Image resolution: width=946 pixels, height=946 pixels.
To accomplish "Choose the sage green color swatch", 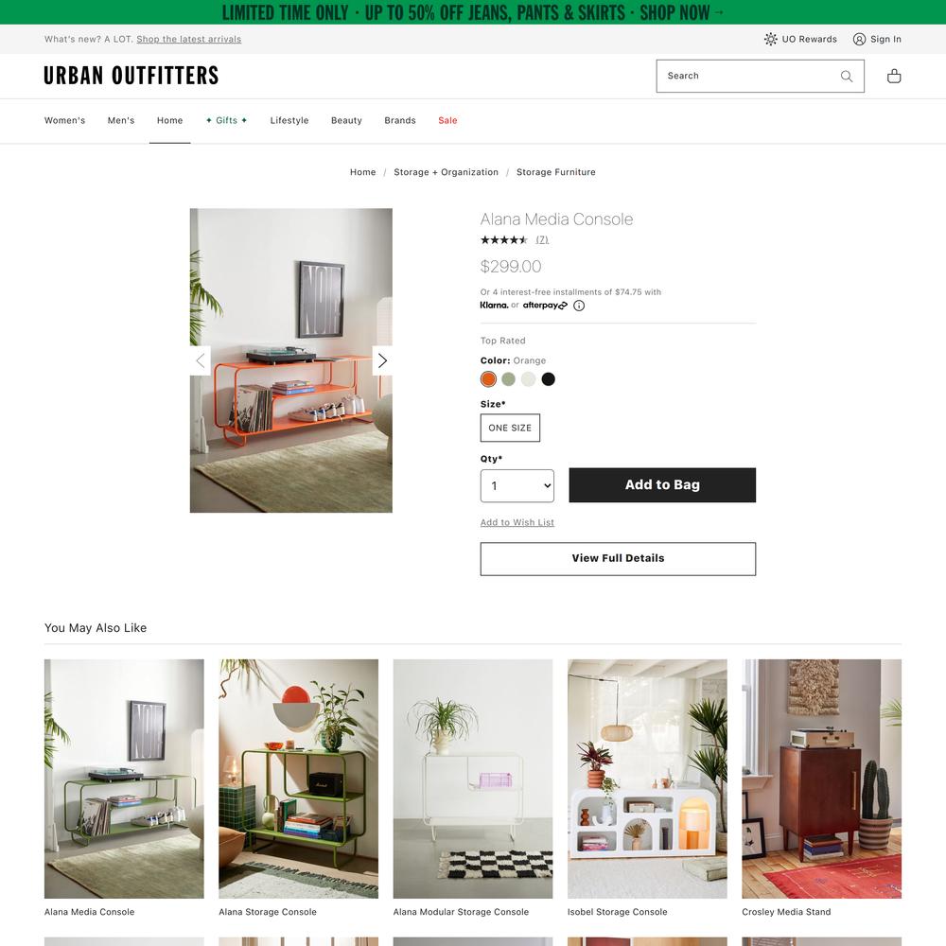I will tap(509, 379).
